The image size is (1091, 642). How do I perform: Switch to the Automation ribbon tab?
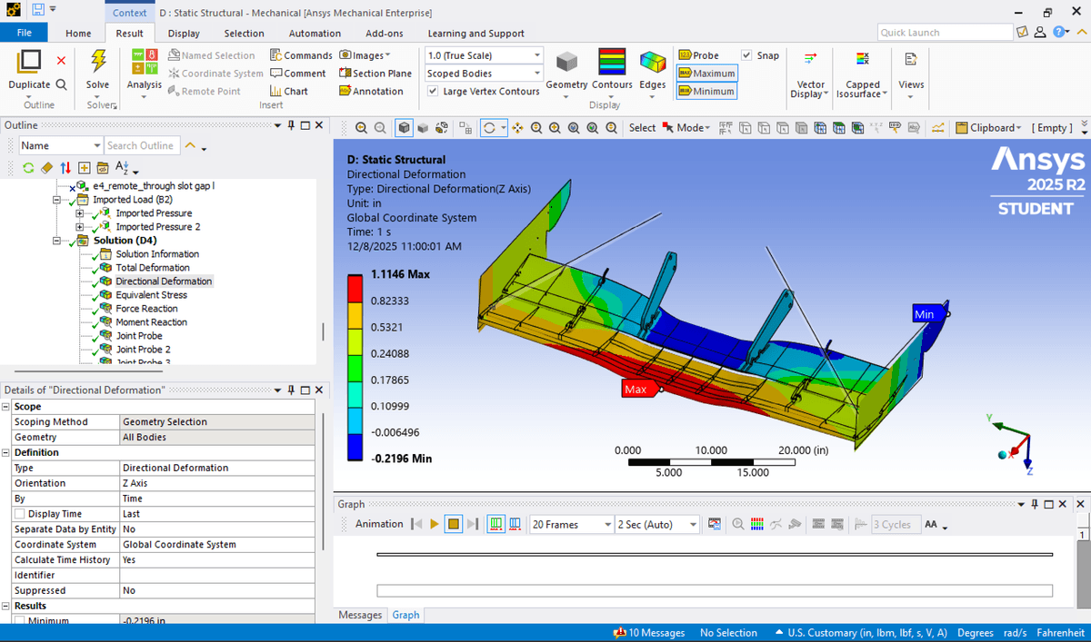point(315,34)
